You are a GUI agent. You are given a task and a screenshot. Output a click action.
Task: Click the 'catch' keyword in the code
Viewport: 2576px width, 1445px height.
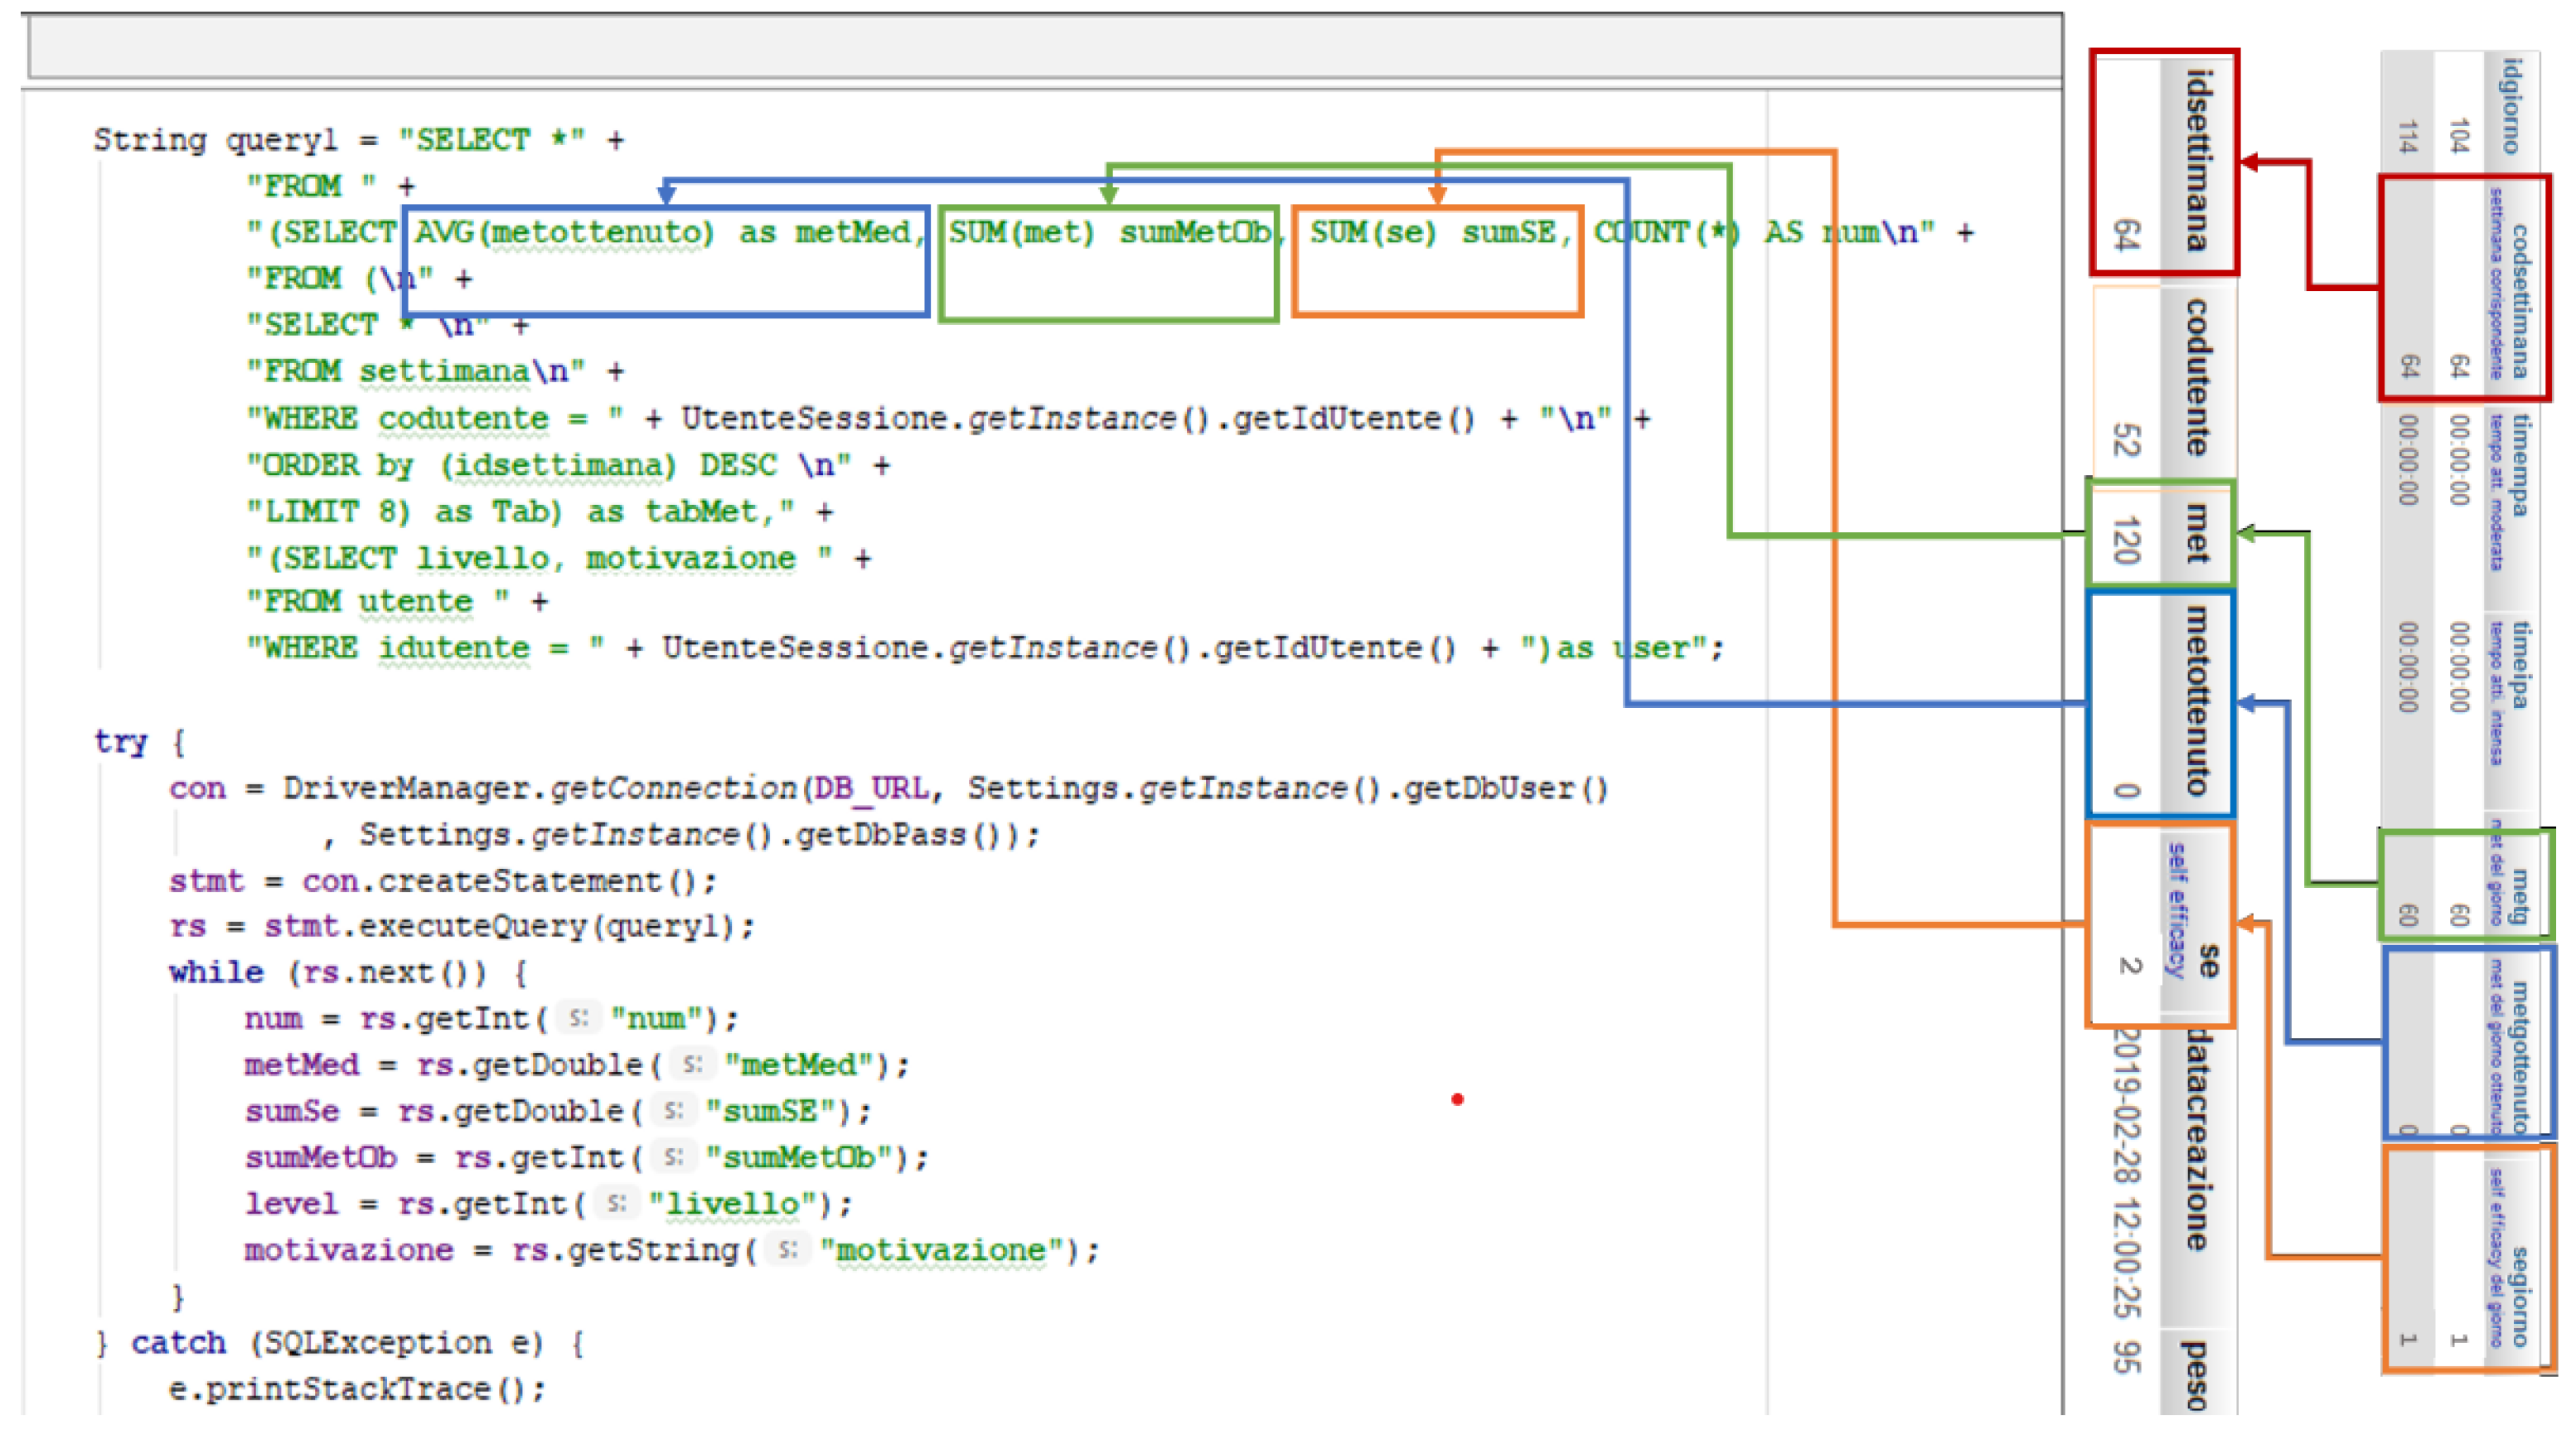(x=178, y=1342)
